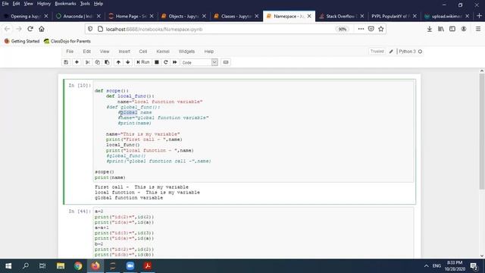This screenshot has width=485, height=273.
Task: Open Jupyter View menu
Action: tap(105, 52)
